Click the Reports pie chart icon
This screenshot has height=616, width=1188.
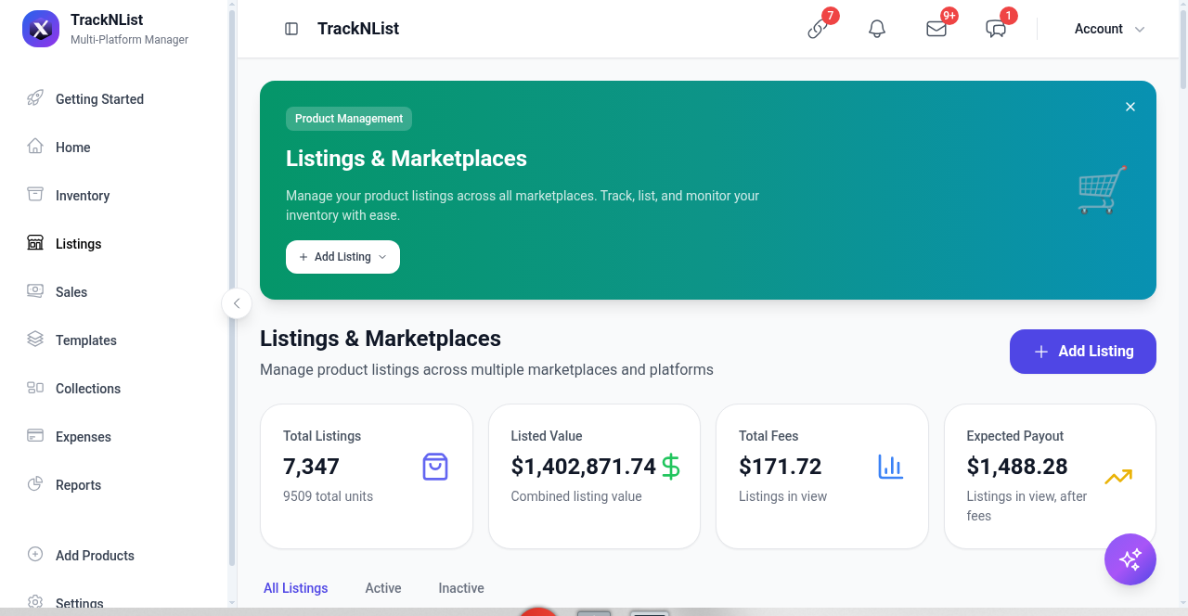click(35, 484)
